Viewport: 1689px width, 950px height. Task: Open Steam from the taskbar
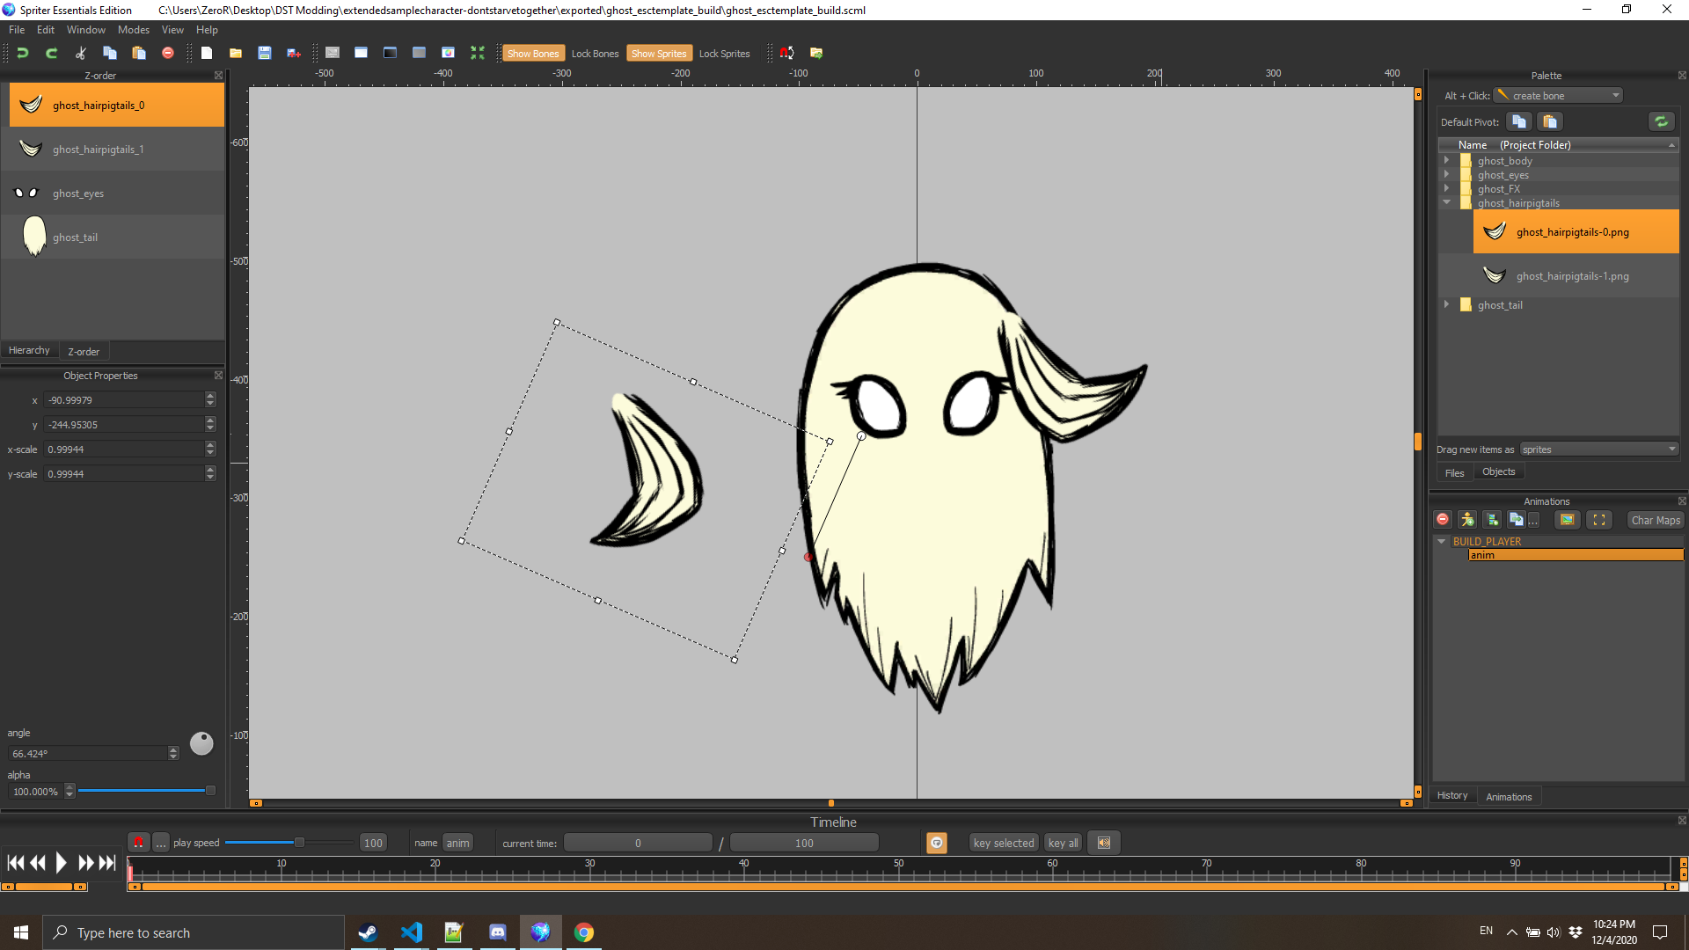(368, 932)
